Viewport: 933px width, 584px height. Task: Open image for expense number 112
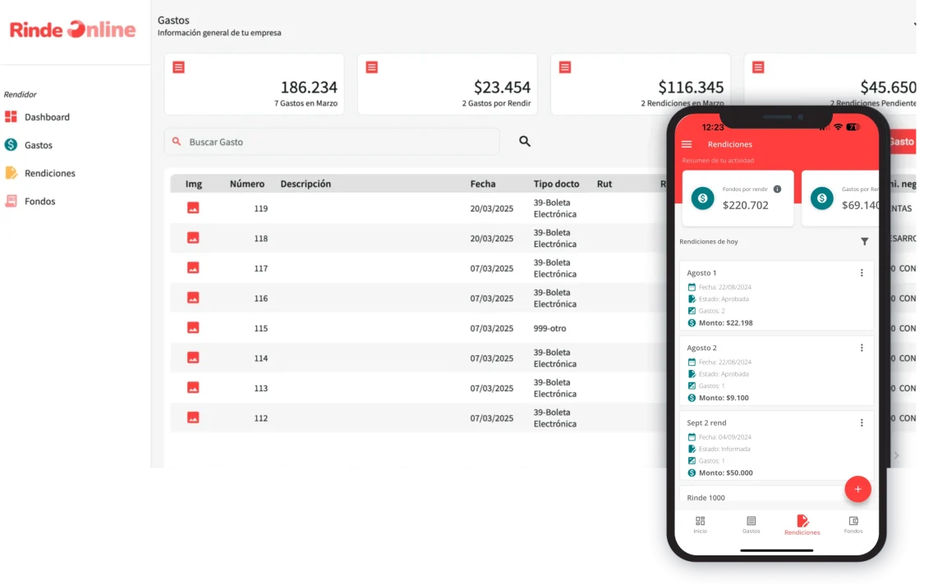(x=193, y=417)
